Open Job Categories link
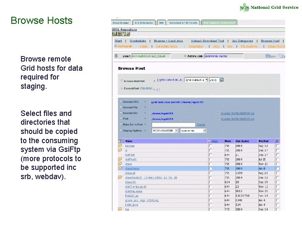Viewport: 302px width, 226px height. coord(242,41)
